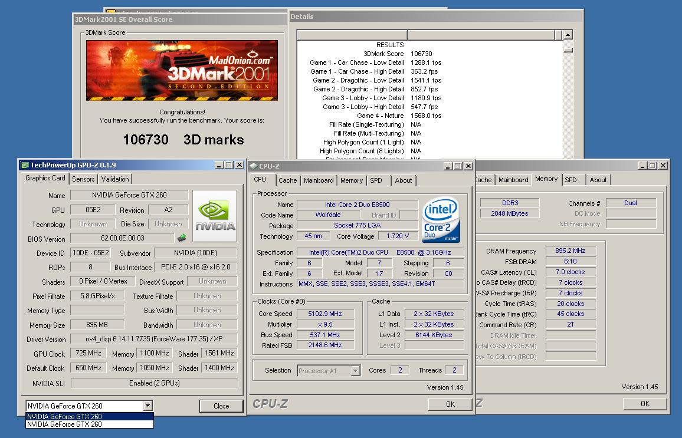This screenshot has height=438, width=682.
Task: Click the Default Clock 650 MHz field
Action: (88, 368)
